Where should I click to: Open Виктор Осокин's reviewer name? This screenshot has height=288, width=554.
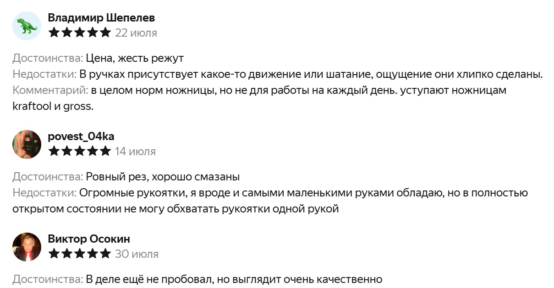pos(89,239)
